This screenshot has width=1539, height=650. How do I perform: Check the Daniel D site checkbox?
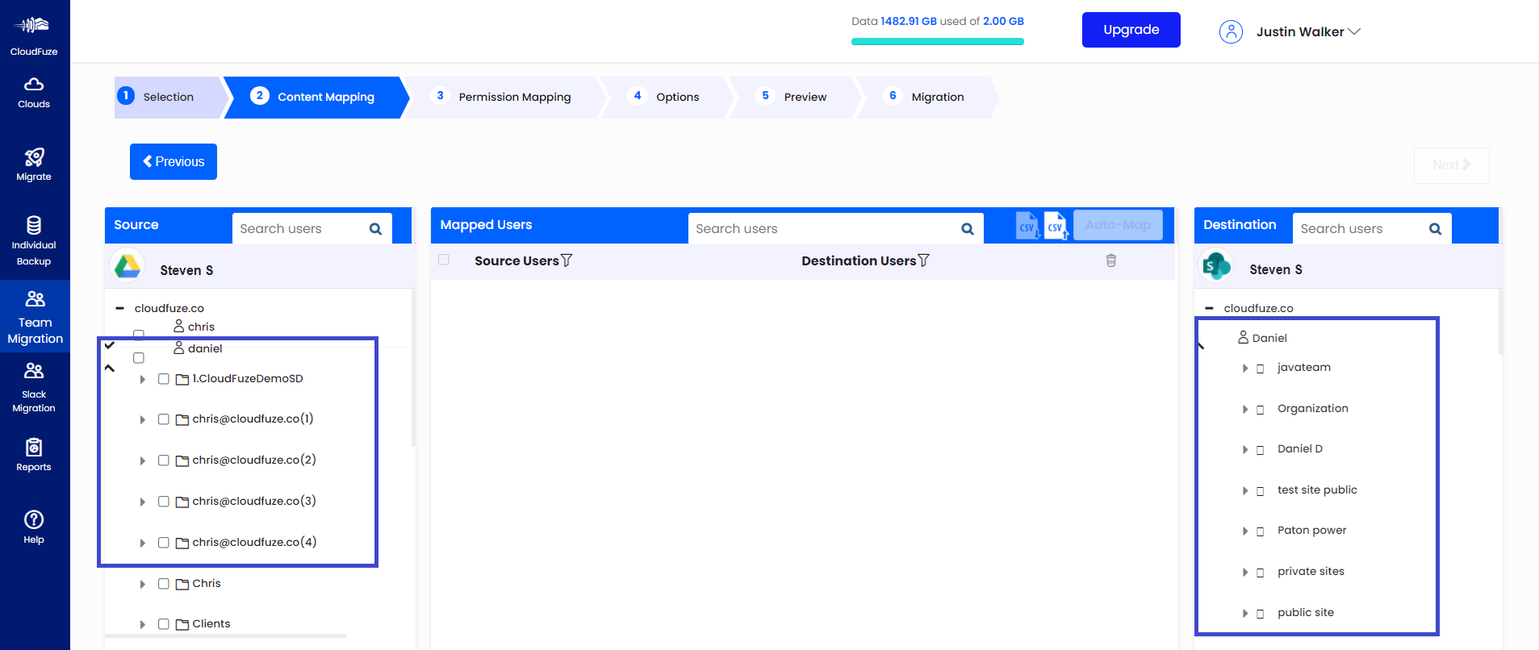[1260, 450]
